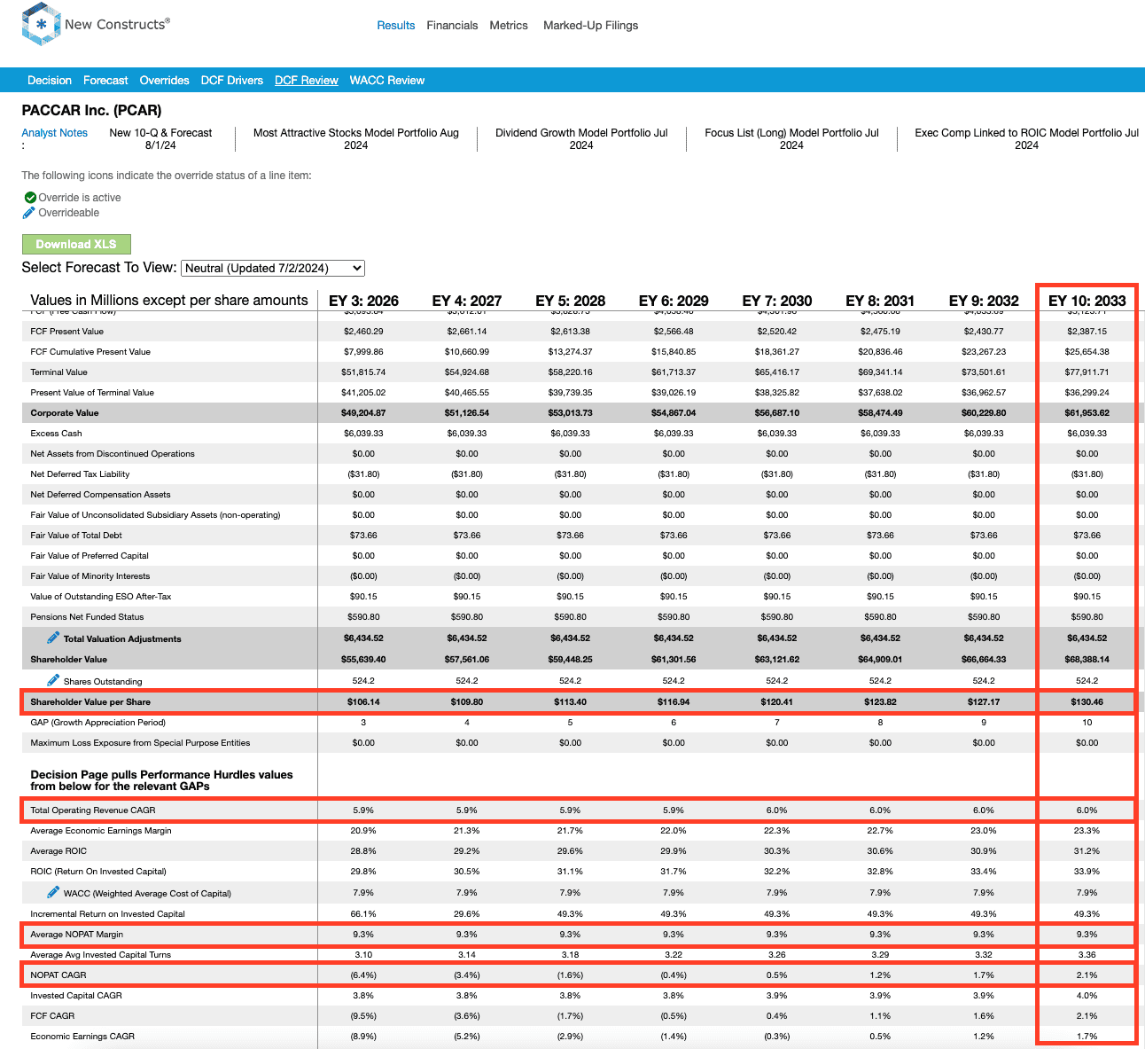The image size is (1145, 1049).
Task: Click the Net Deferred Tax Liability label
Action: click(x=80, y=474)
